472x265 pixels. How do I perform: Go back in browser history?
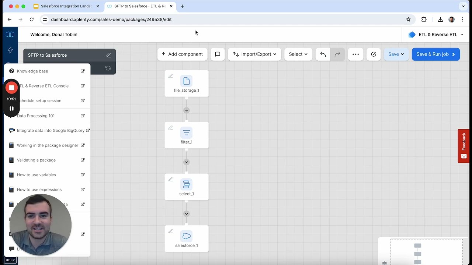pos(10,20)
